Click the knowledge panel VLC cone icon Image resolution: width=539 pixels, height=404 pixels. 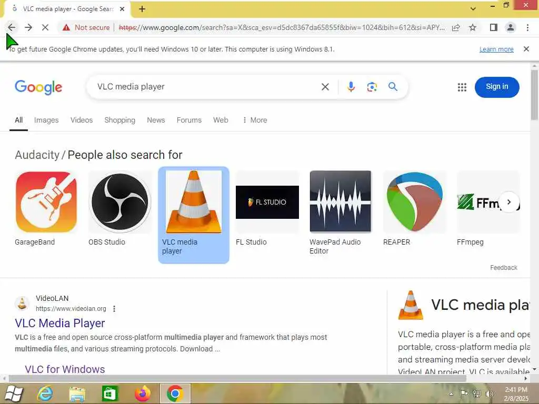(411, 305)
